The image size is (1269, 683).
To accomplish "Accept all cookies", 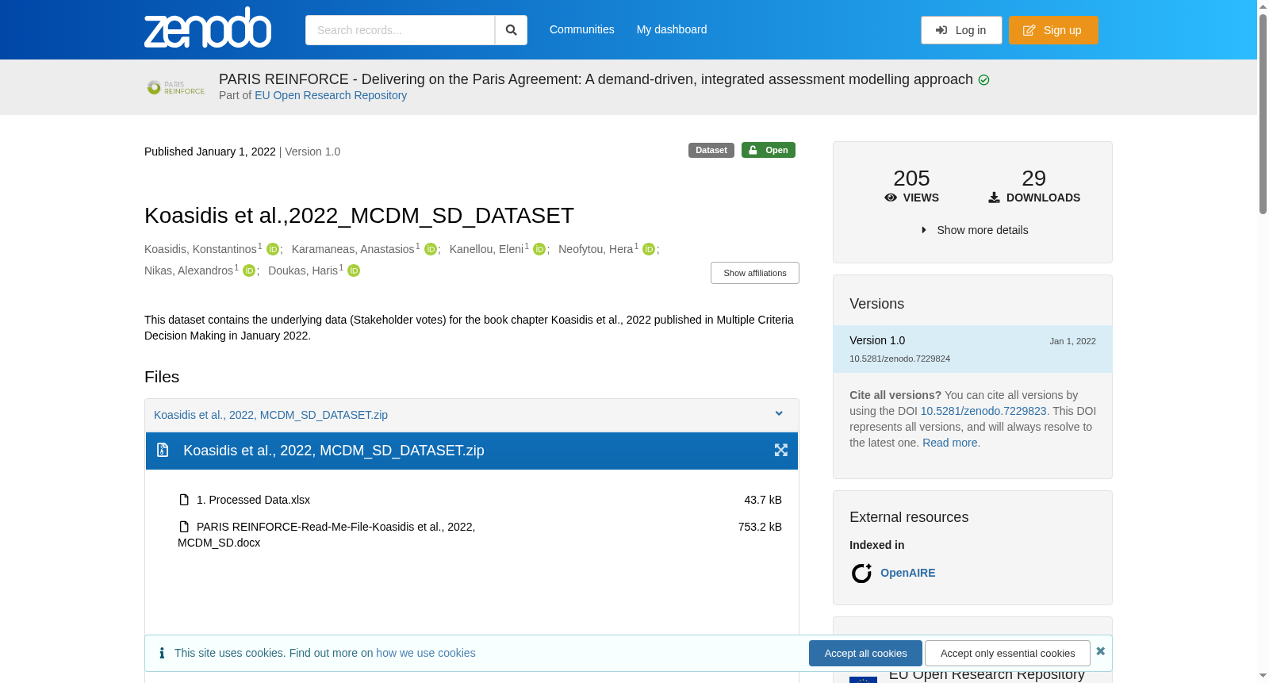I will [x=865, y=654].
